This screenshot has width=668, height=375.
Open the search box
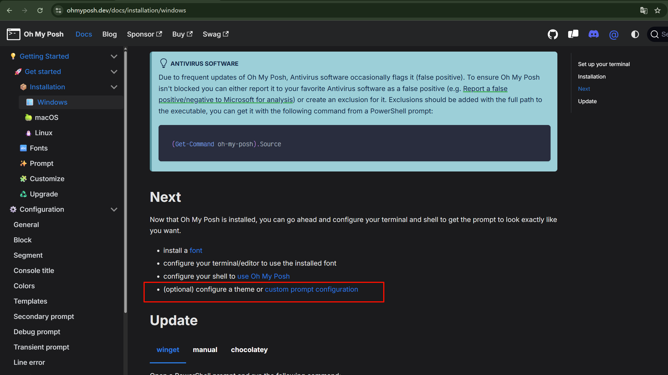point(658,34)
